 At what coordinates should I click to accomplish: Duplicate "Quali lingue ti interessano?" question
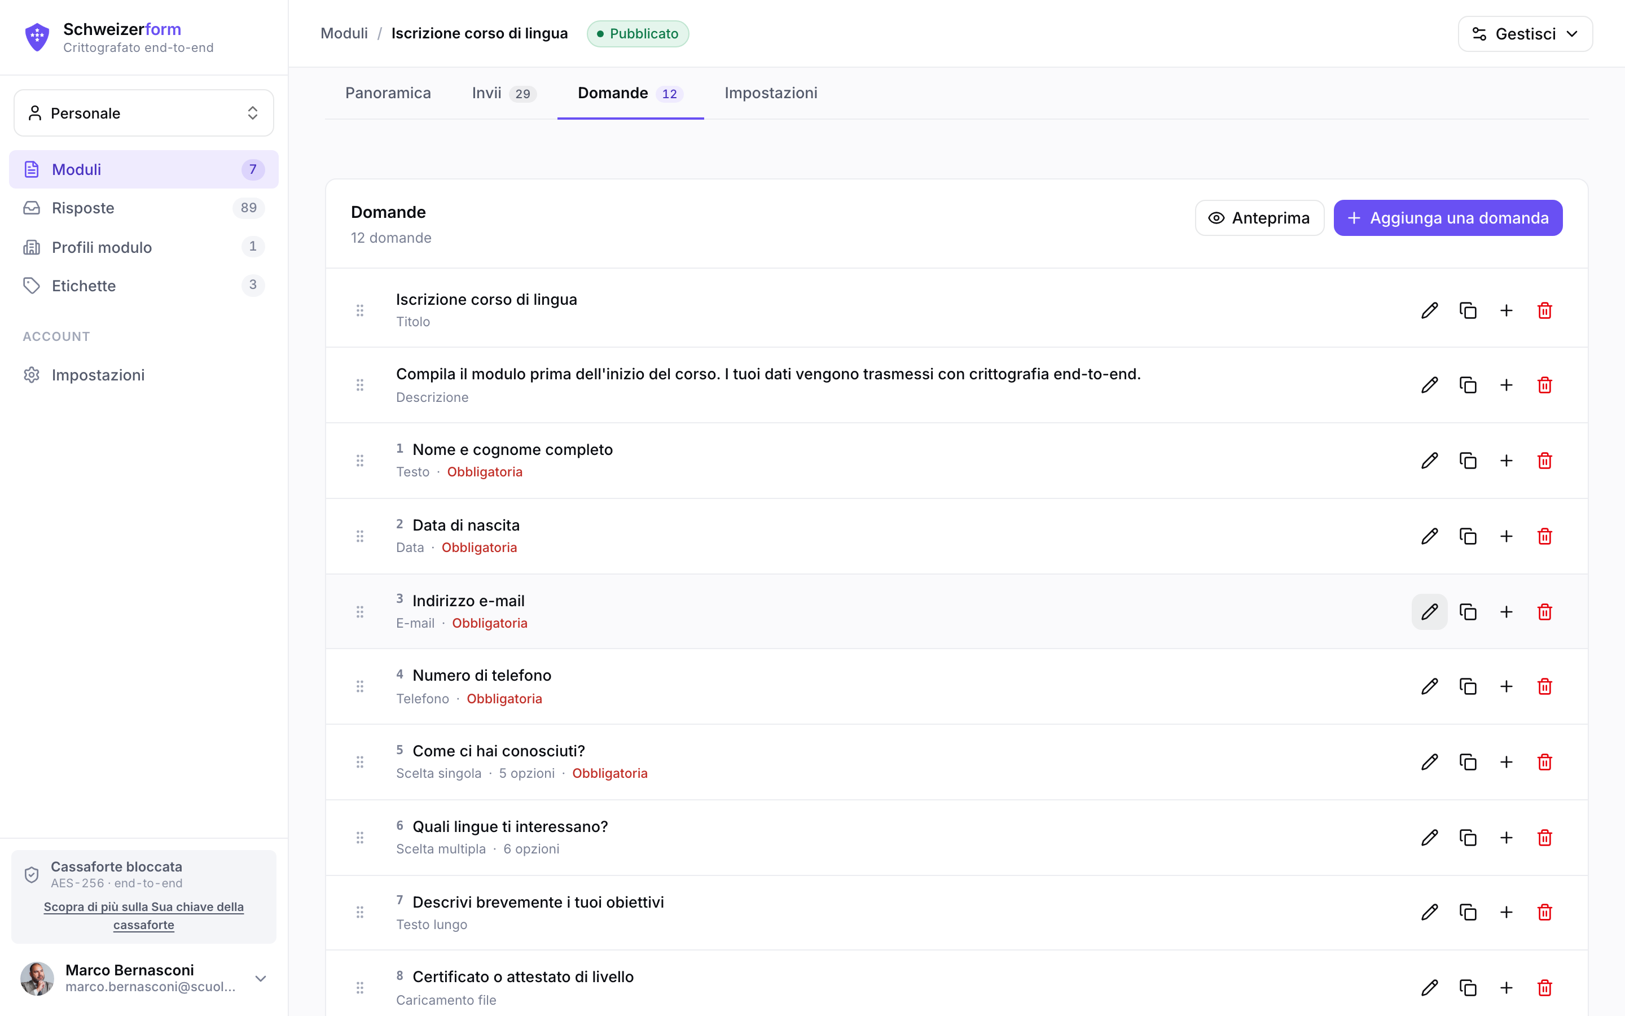(1468, 837)
